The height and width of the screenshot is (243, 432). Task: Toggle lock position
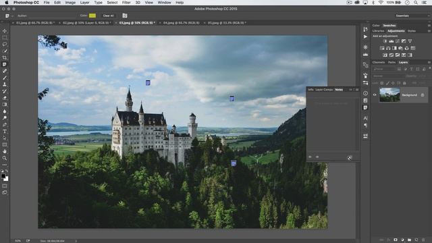pos(393,83)
